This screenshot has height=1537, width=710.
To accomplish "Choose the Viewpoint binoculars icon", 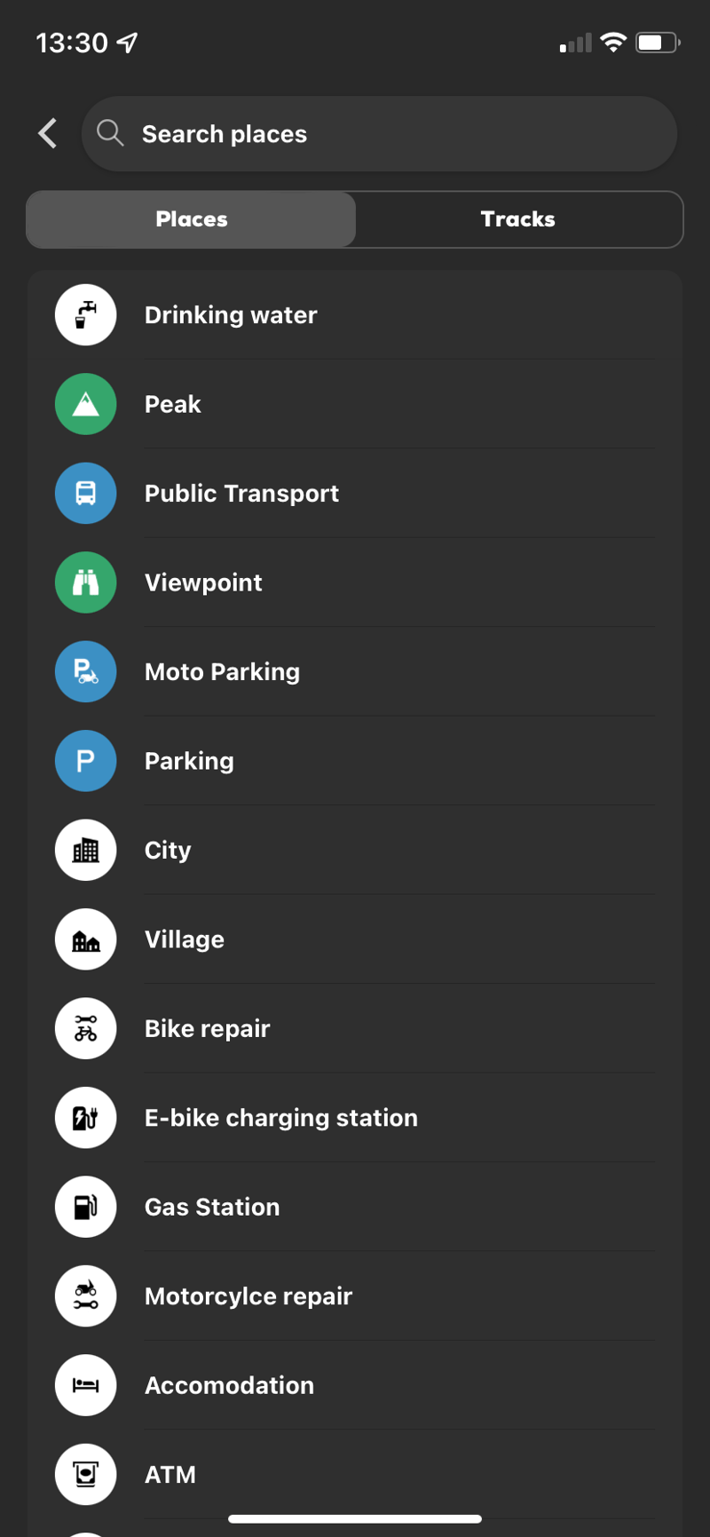I will click(85, 582).
